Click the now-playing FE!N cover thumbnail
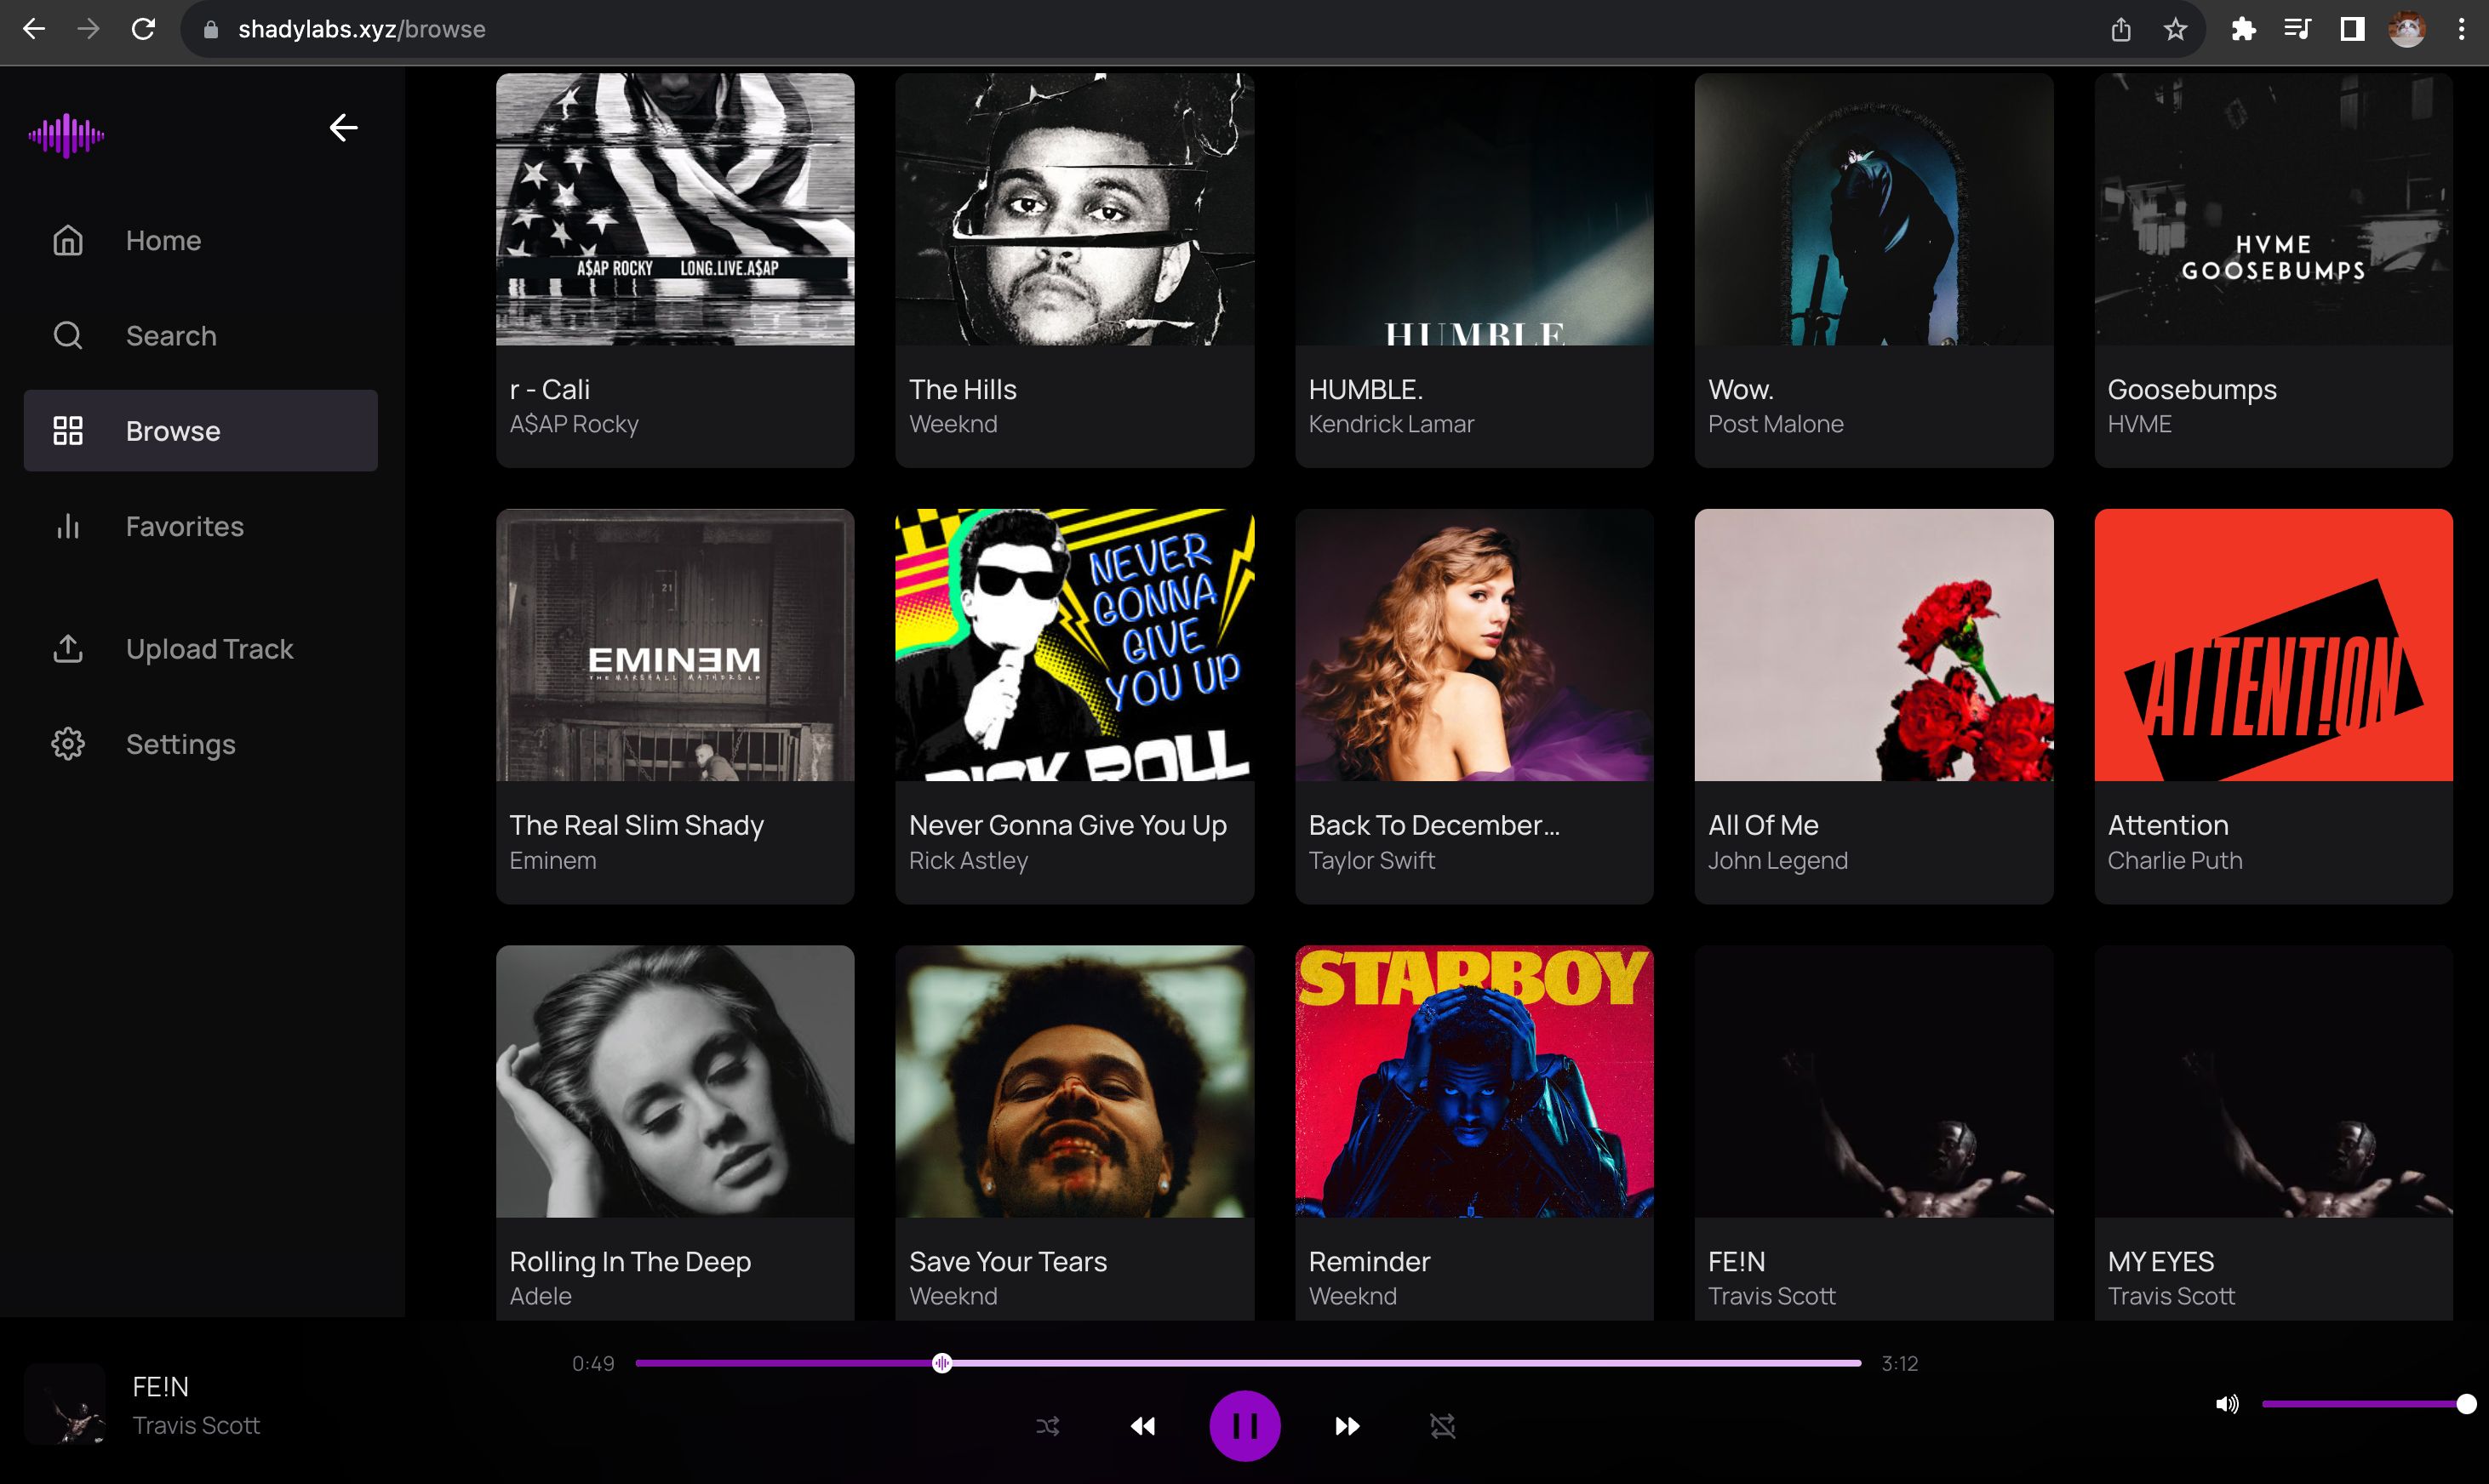2489x1484 pixels. click(x=65, y=1404)
